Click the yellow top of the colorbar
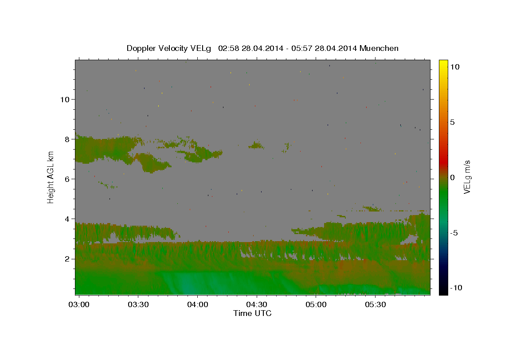 coord(443,63)
